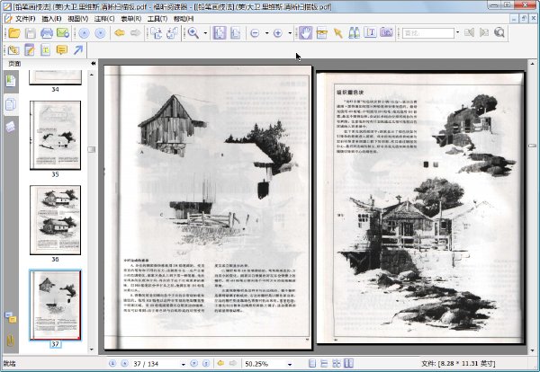Find the previous match button
The height and width of the screenshot is (372, 540).
pos(469,32)
